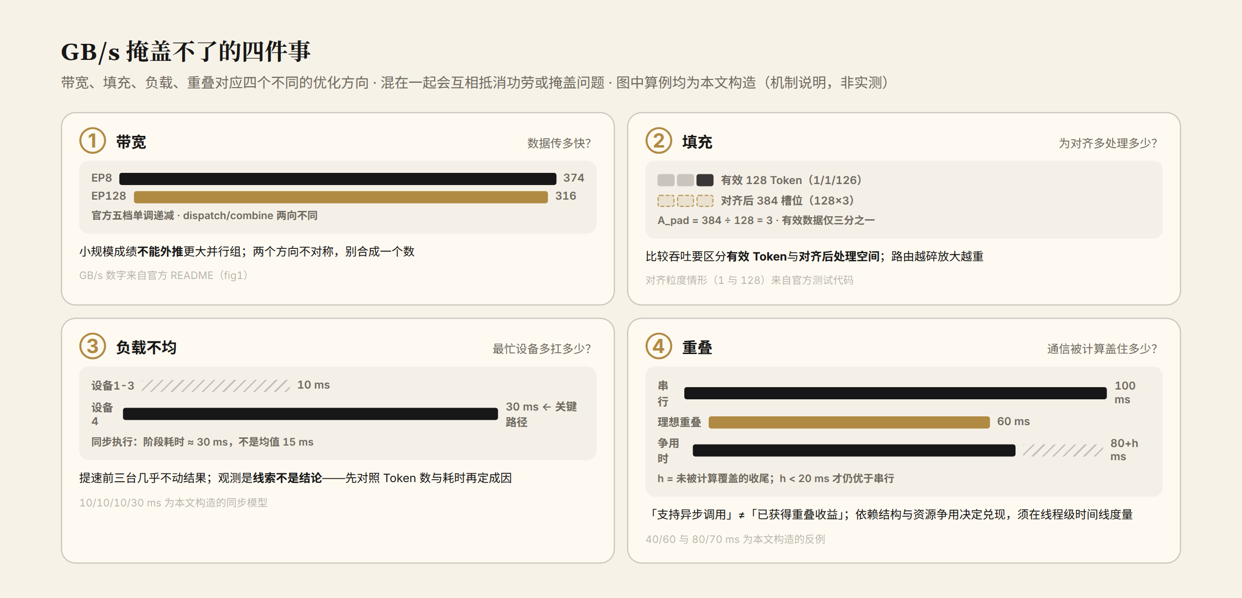Click the solid black 争用时 bar
1242x598 pixels.
[x=854, y=450]
